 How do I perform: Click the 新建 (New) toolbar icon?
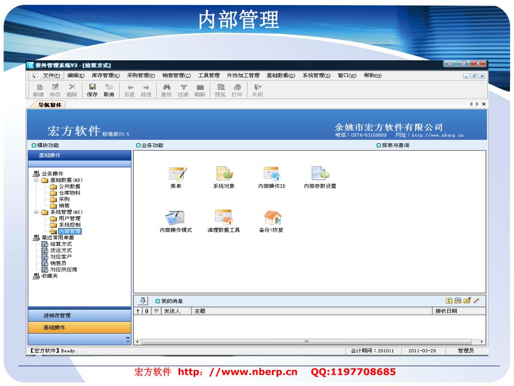pos(39,90)
